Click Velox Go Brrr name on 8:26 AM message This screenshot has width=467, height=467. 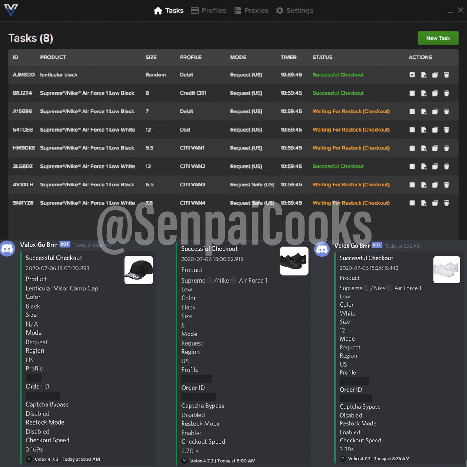point(352,246)
